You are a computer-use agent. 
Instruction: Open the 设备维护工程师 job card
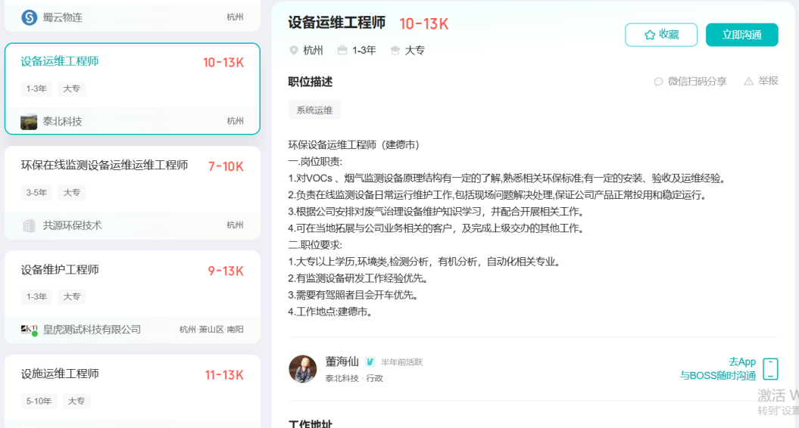coord(61,270)
